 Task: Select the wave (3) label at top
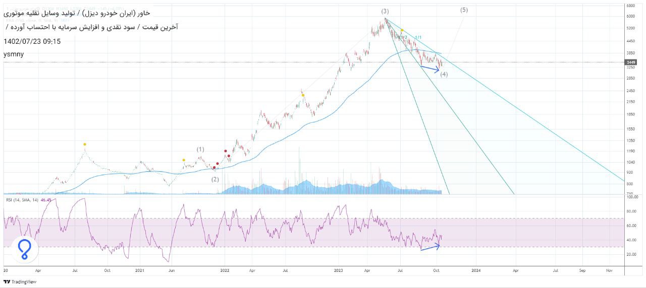[385, 11]
